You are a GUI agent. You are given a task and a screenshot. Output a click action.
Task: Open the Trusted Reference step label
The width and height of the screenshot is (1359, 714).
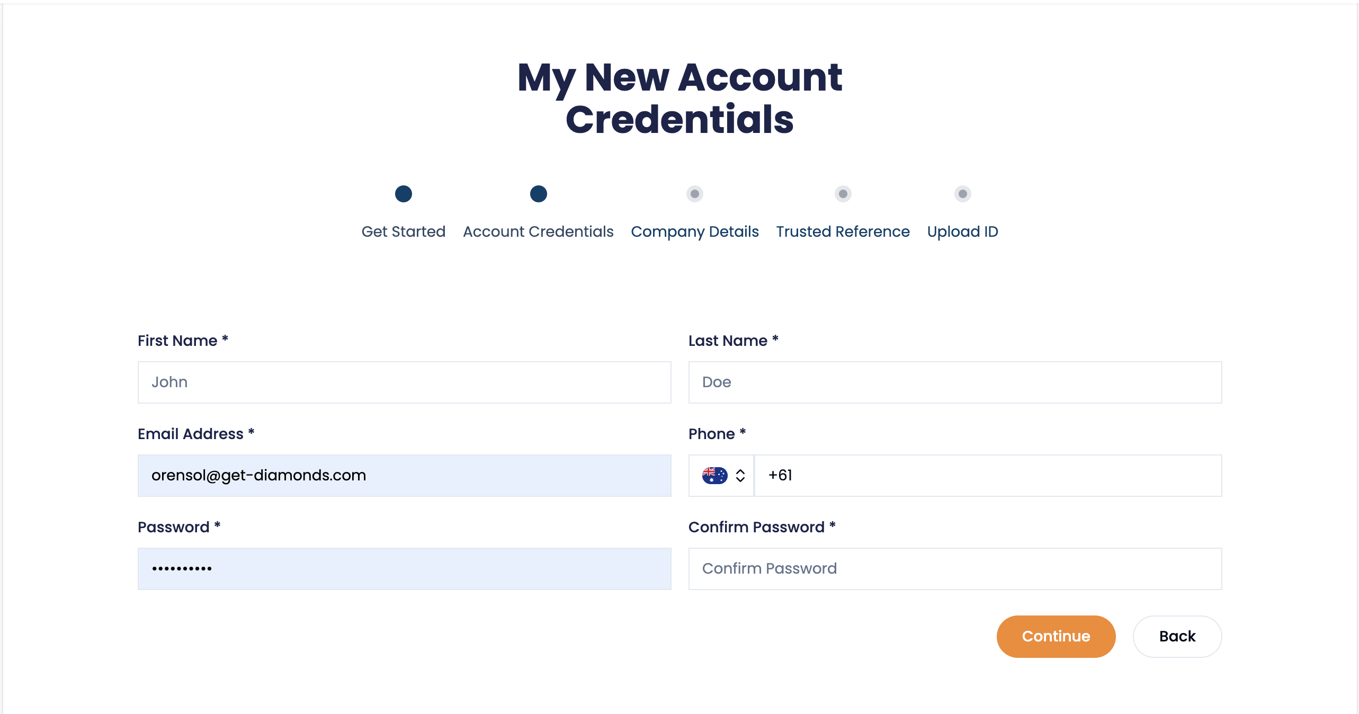pyautogui.click(x=843, y=231)
